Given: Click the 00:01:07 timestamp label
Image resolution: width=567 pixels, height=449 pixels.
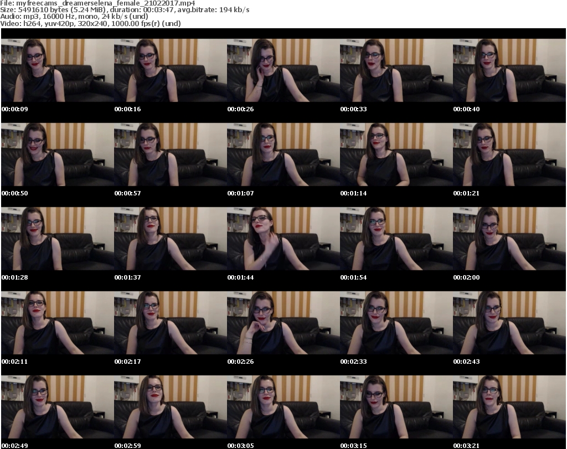Looking at the screenshot, I should pyautogui.click(x=240, y=193).
